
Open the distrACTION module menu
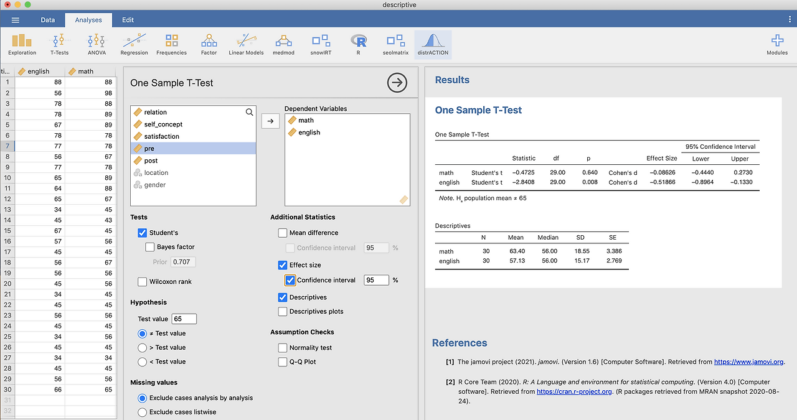tap(433, 44)
